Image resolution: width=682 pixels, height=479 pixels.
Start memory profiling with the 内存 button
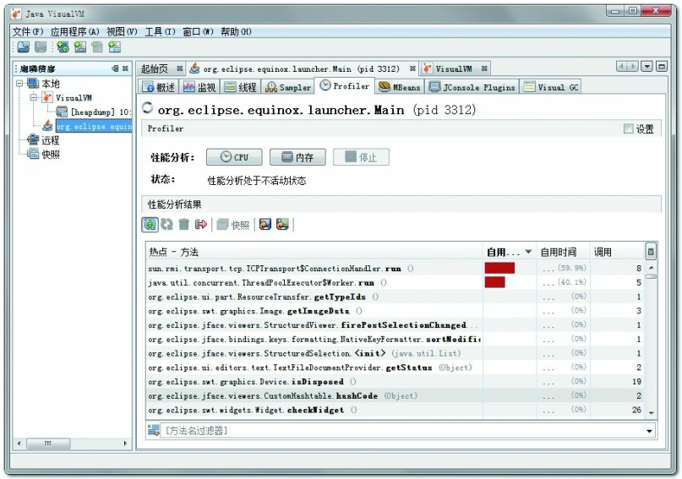tap(297, 157)
